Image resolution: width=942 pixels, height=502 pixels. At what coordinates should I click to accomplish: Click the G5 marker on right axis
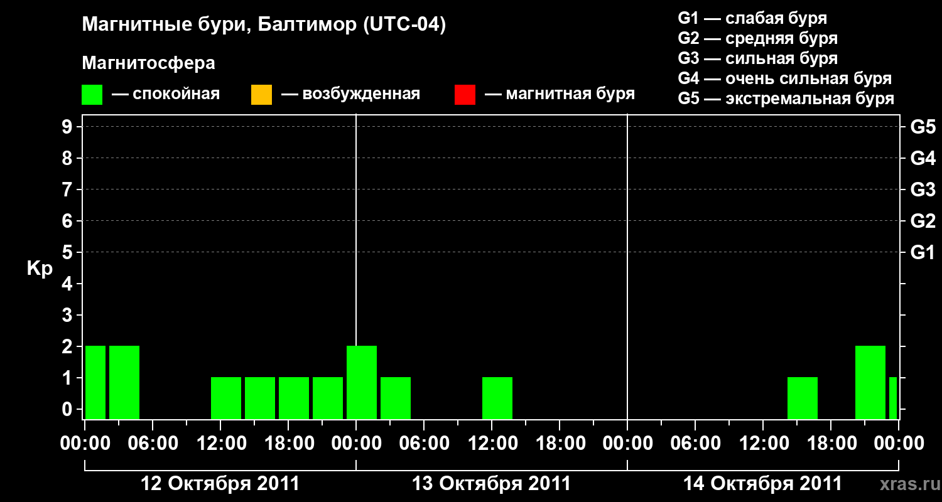coord(923,127)
